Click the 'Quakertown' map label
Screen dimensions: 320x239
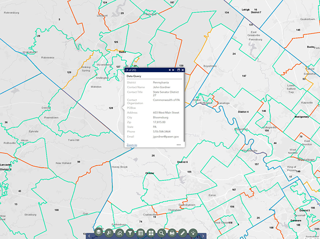pyautogui.click(x=307, y=19)
